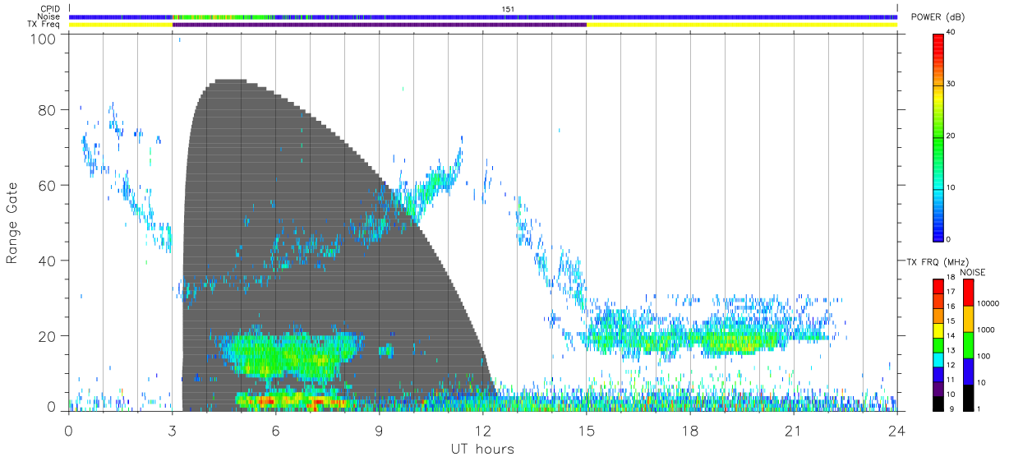Click the Noise row label at top

[x=48, y=16]
